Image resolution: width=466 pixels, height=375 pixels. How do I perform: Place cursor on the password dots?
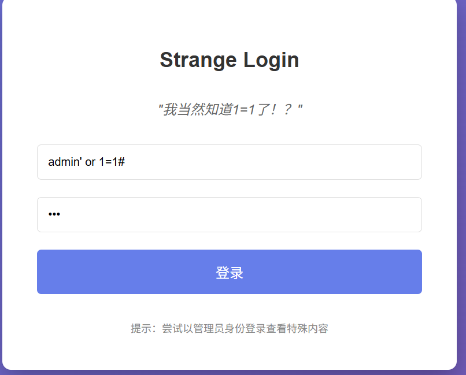[54, 215]
